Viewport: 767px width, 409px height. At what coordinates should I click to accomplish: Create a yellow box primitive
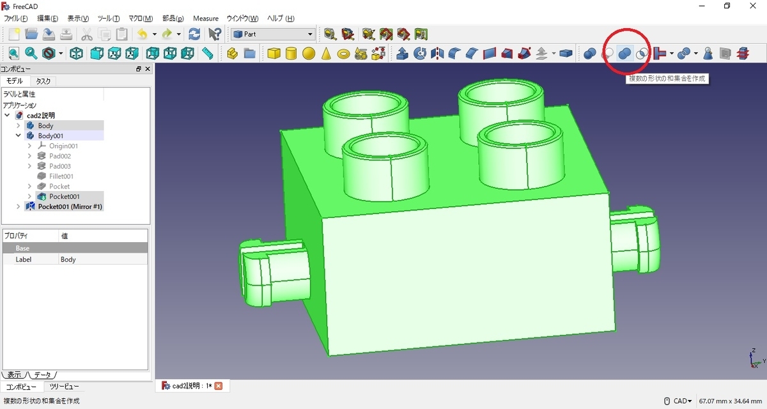[274, 54]
